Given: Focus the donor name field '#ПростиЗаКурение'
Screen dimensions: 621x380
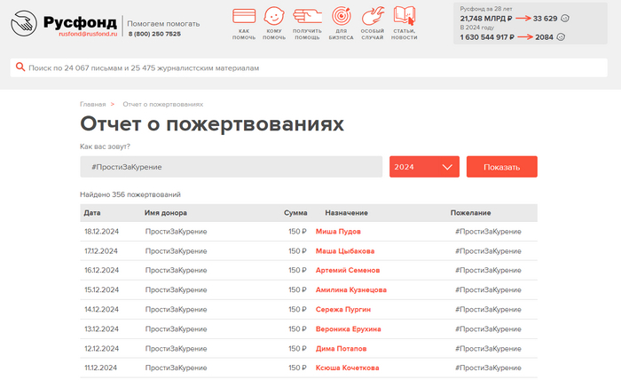Looking at the screenshot, I should pos(231,167).
